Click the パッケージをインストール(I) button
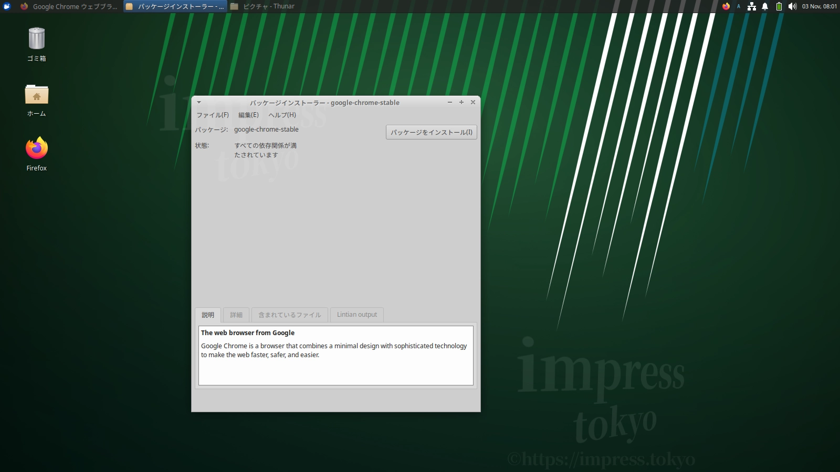 431,132
